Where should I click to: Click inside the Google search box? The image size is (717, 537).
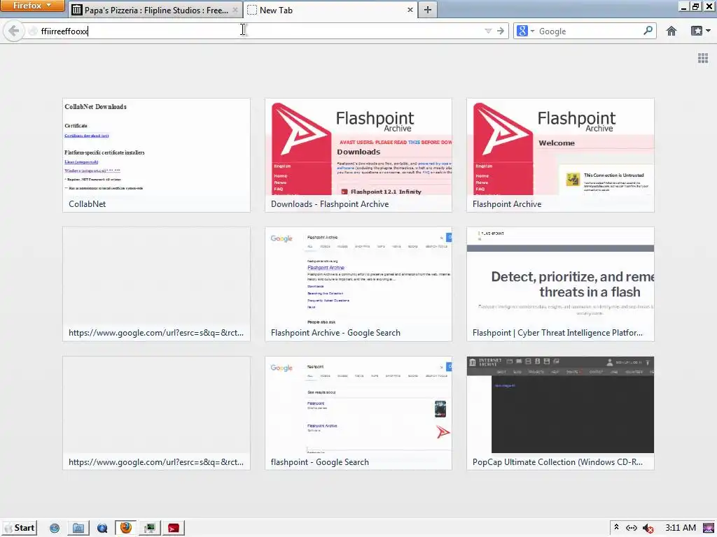[589, 31]
